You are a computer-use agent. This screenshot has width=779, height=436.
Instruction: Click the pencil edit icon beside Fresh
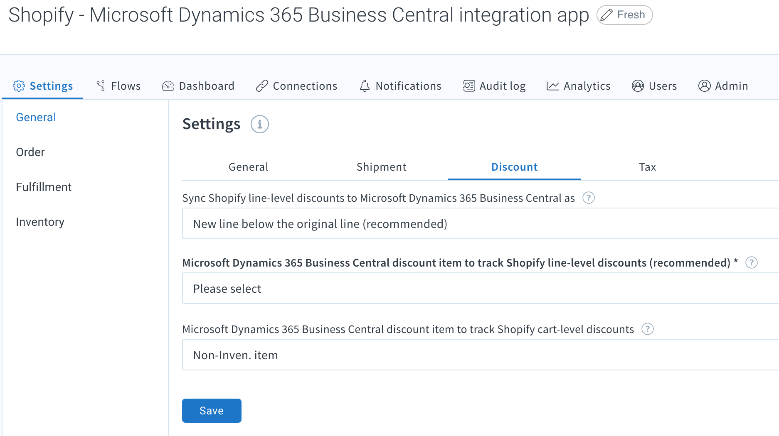pyautogui.click(x=606, y=15)
